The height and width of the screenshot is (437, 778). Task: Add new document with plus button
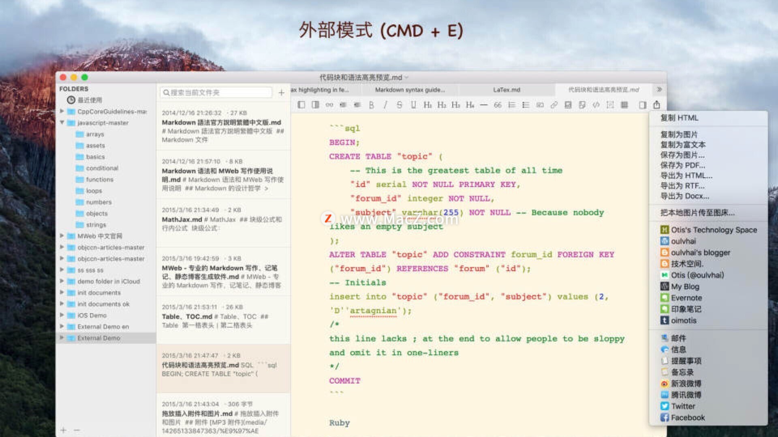coord(281,93)
